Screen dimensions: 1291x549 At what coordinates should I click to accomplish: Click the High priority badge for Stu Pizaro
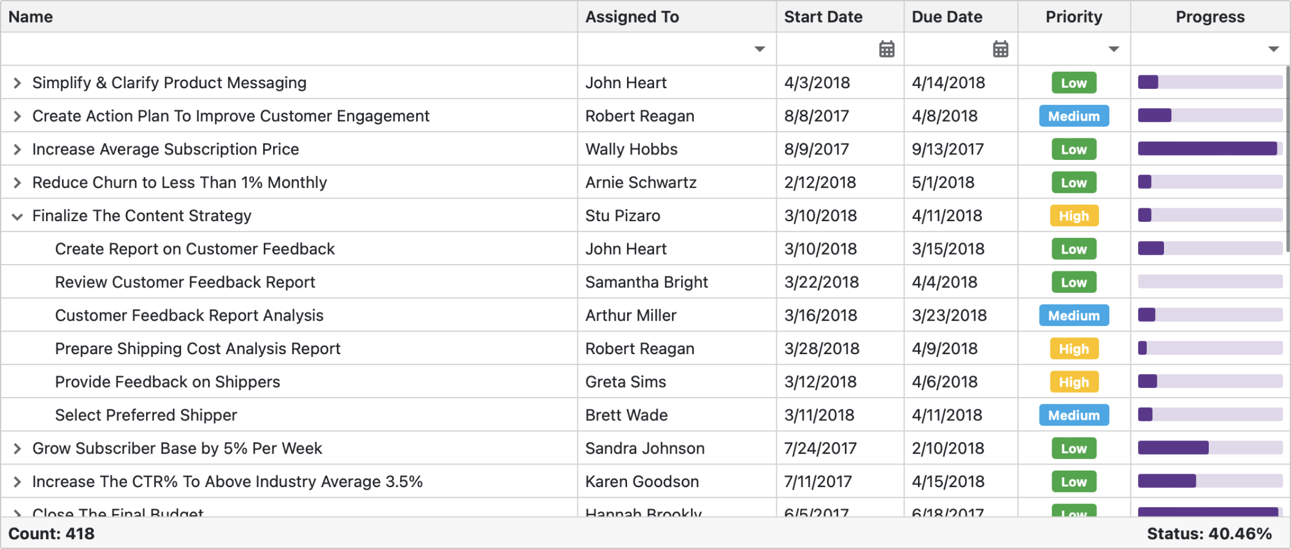[x=1074, y=216]
